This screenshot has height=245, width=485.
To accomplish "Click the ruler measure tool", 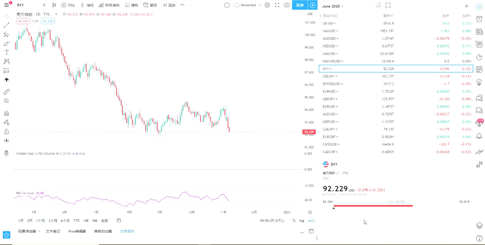I will click(x=7, y=92).
